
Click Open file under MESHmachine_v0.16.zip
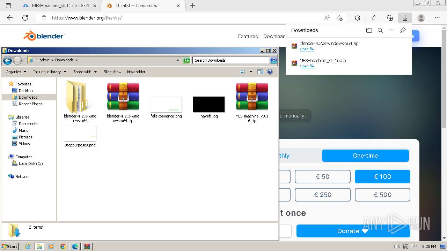coord(307,66)
